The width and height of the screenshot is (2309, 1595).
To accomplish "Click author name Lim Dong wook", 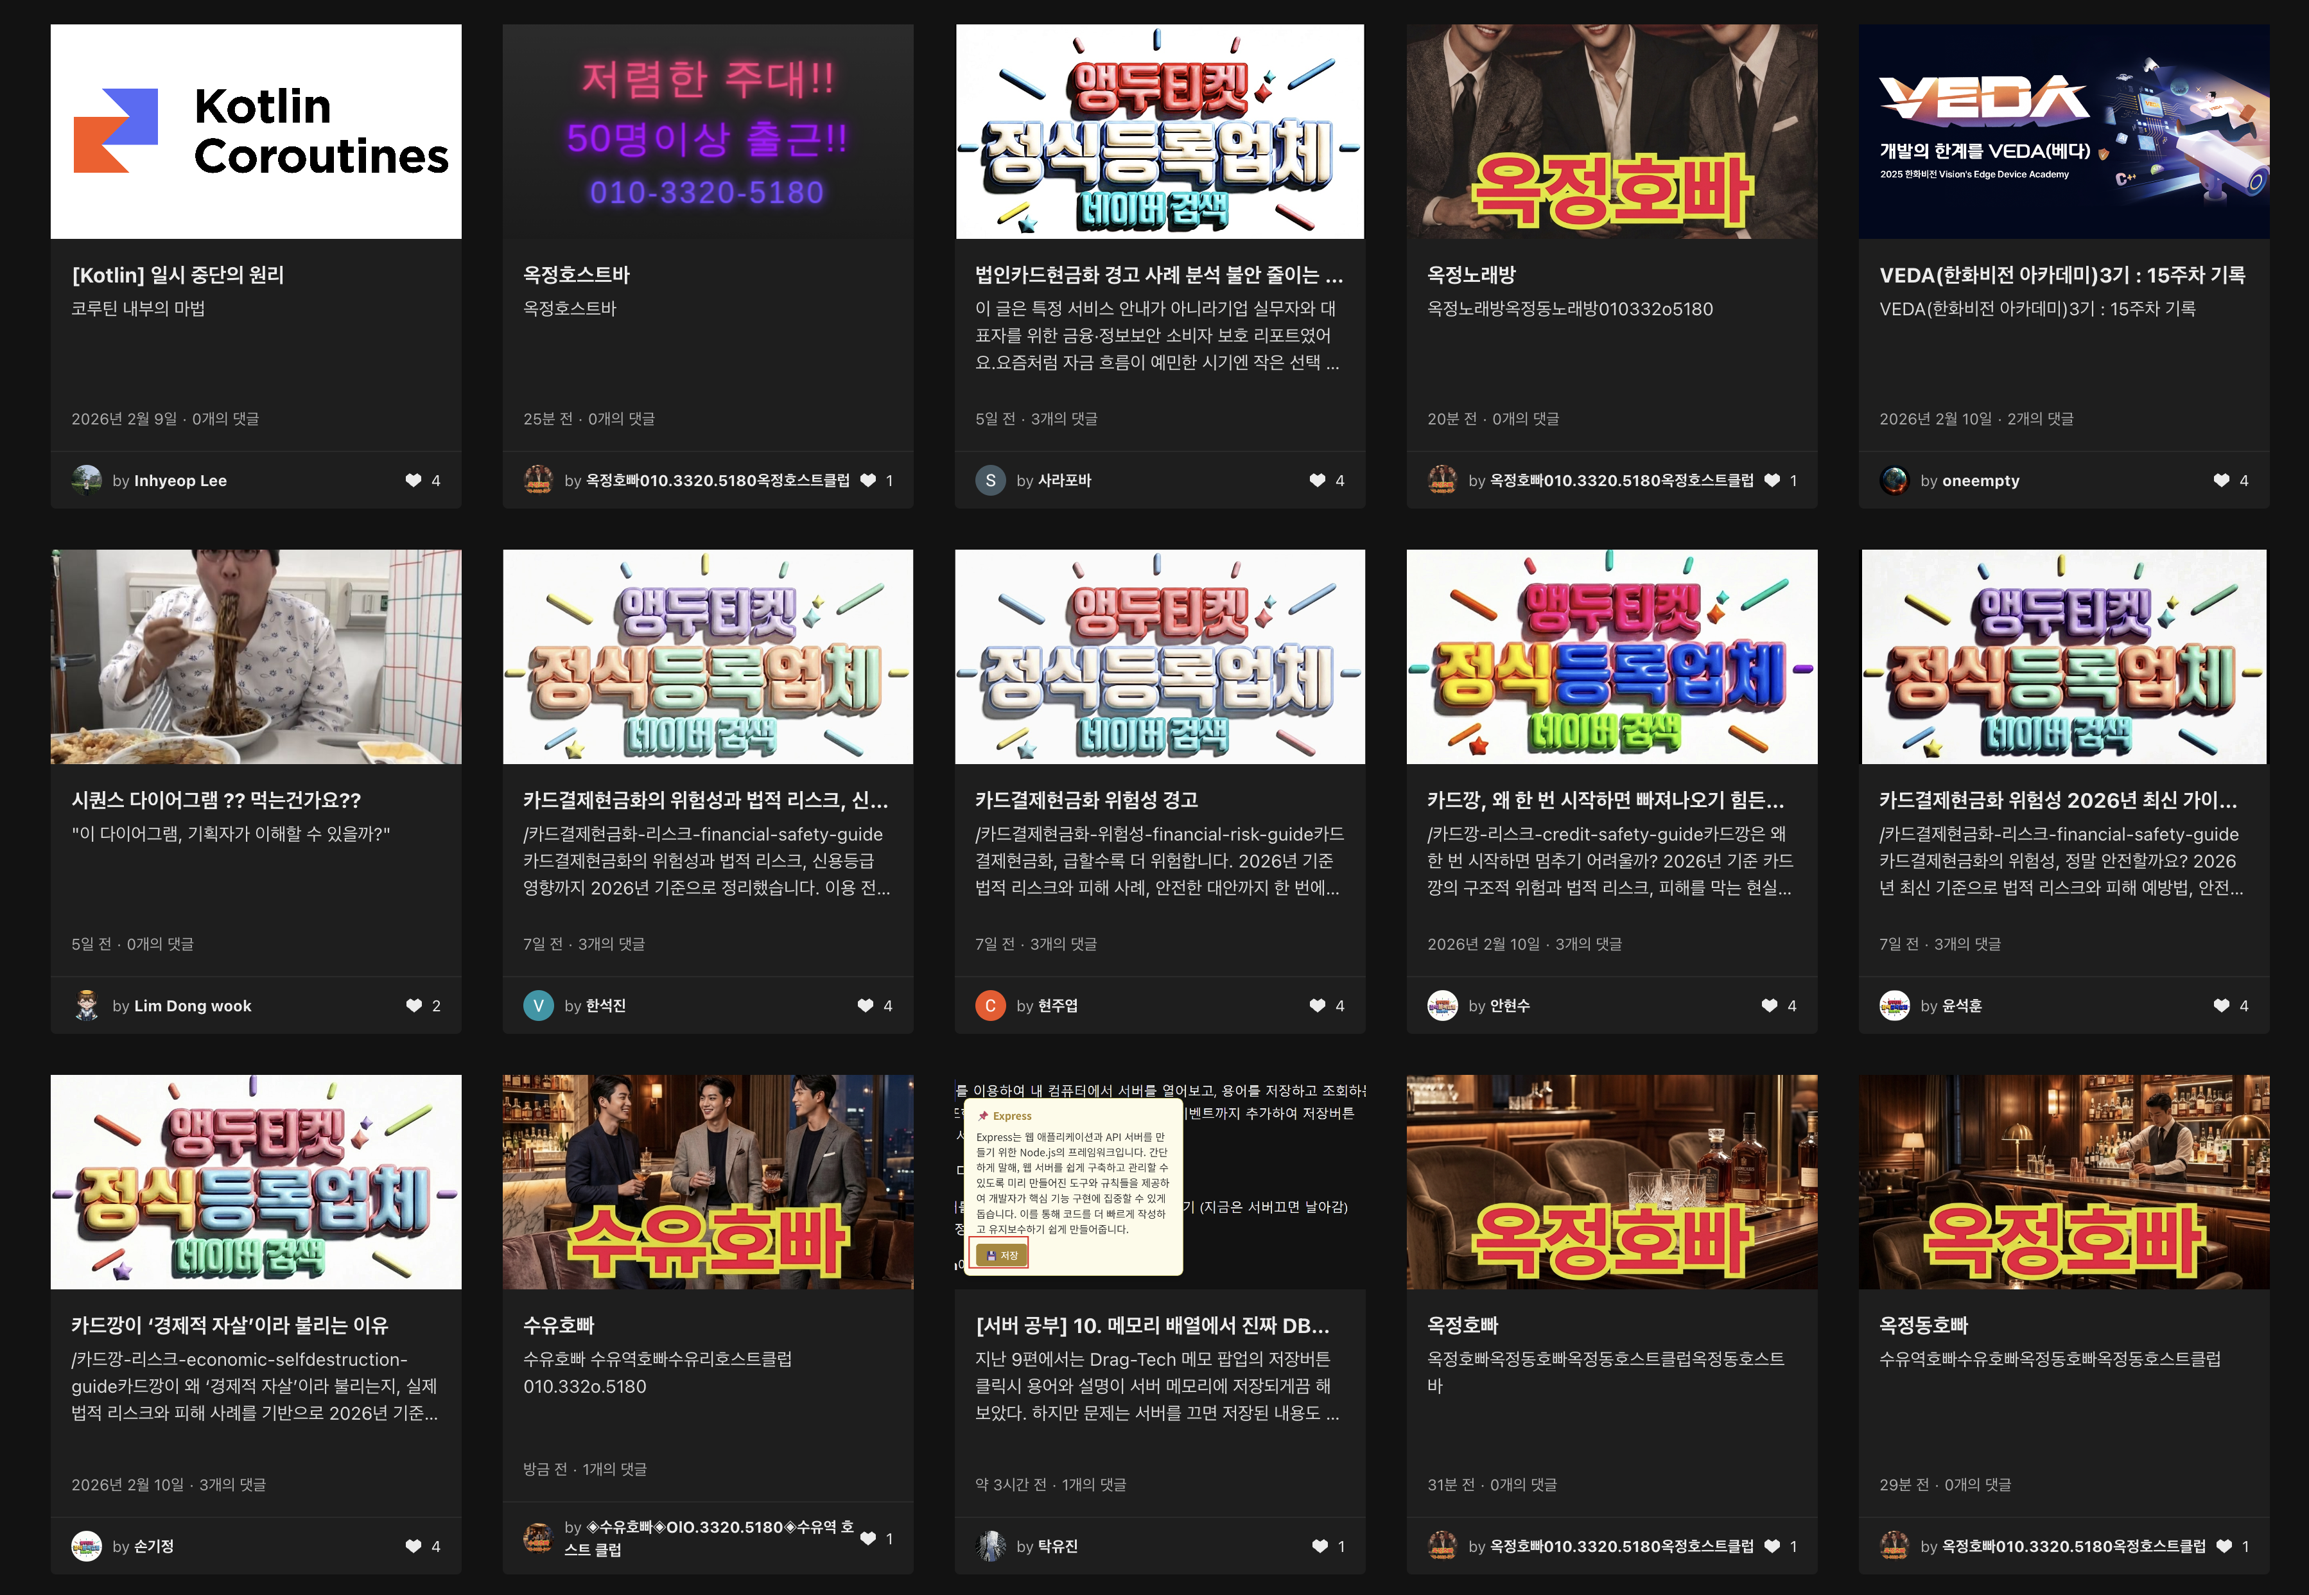I will pos(192,1006).
